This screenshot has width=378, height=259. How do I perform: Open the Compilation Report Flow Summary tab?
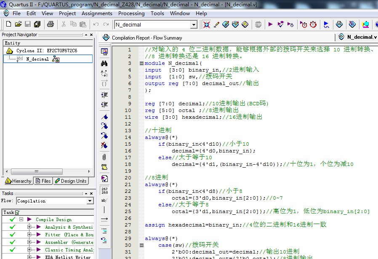(145, 37)
